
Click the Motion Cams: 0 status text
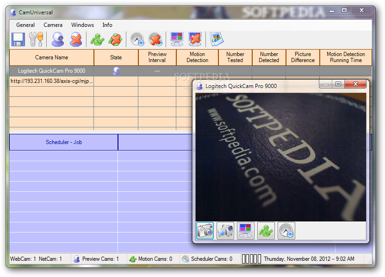(155, 259)
